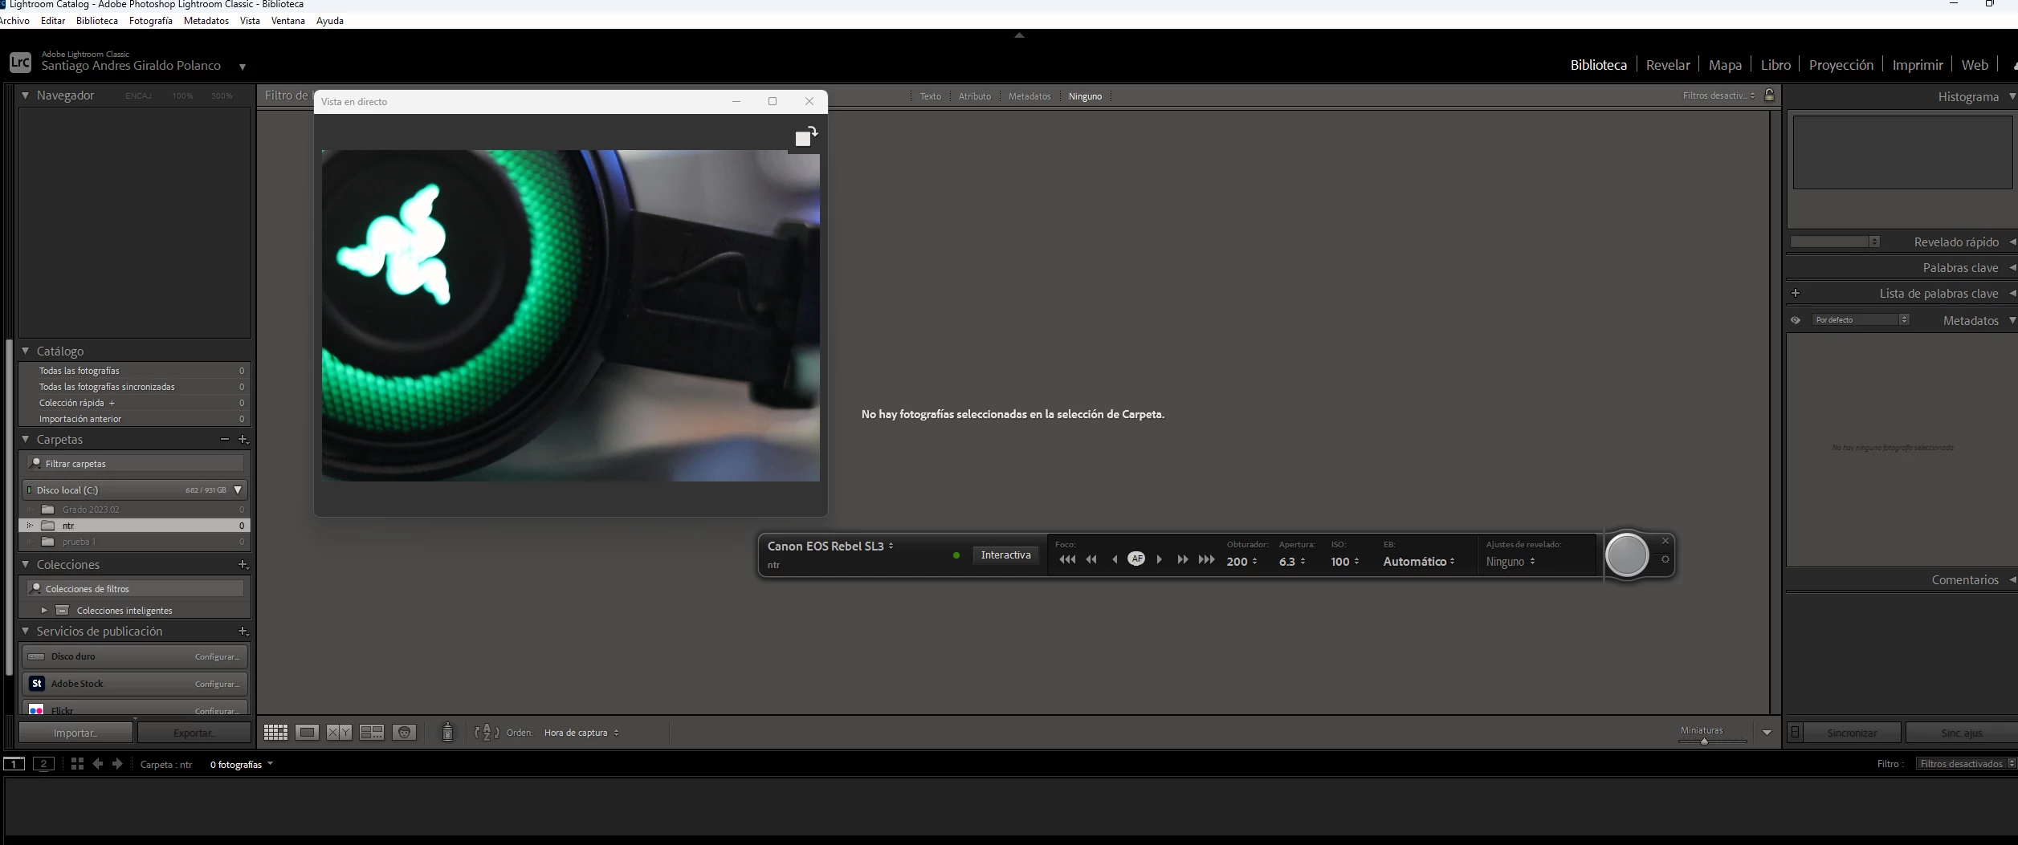Toggle the Interactiva live view mode
Screen dimensions: 2018x845
[1005, 555]
